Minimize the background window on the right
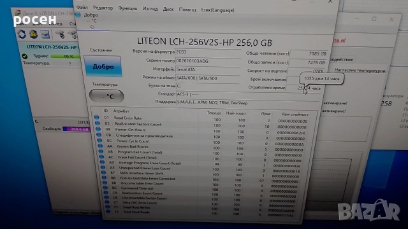This screenshot has width=408, height=229. (x=357, y=18)
